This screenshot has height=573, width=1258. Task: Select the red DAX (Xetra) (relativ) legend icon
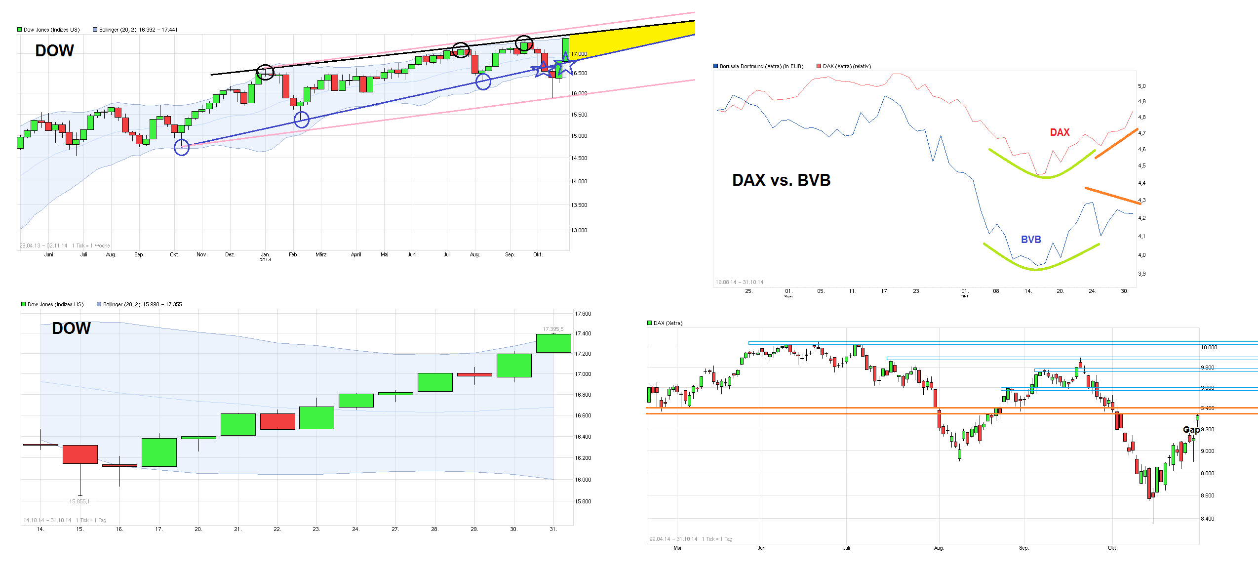click(818, 66)
